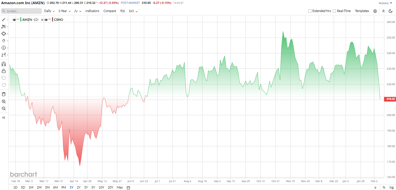Open CSHO indicator more options dots
Image resolution: width=396 pixels, height=190 pixels.
(x=50, y=20)
